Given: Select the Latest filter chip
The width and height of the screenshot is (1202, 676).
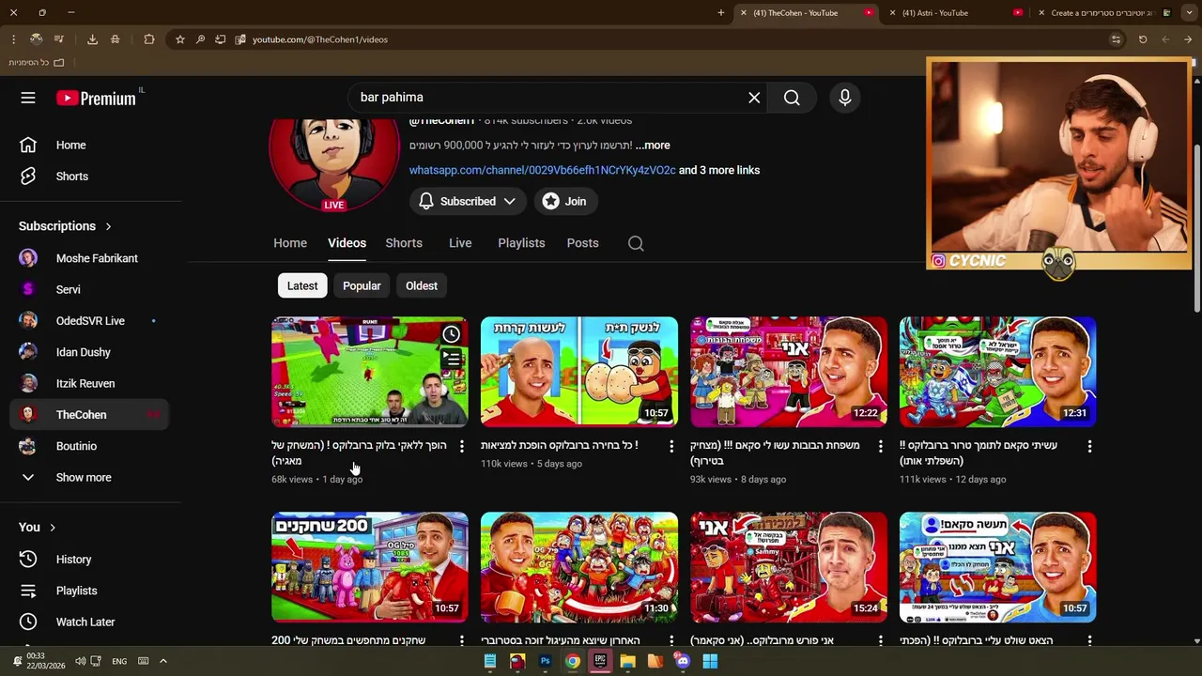Looking at the screenshot, I should (302, 286).
